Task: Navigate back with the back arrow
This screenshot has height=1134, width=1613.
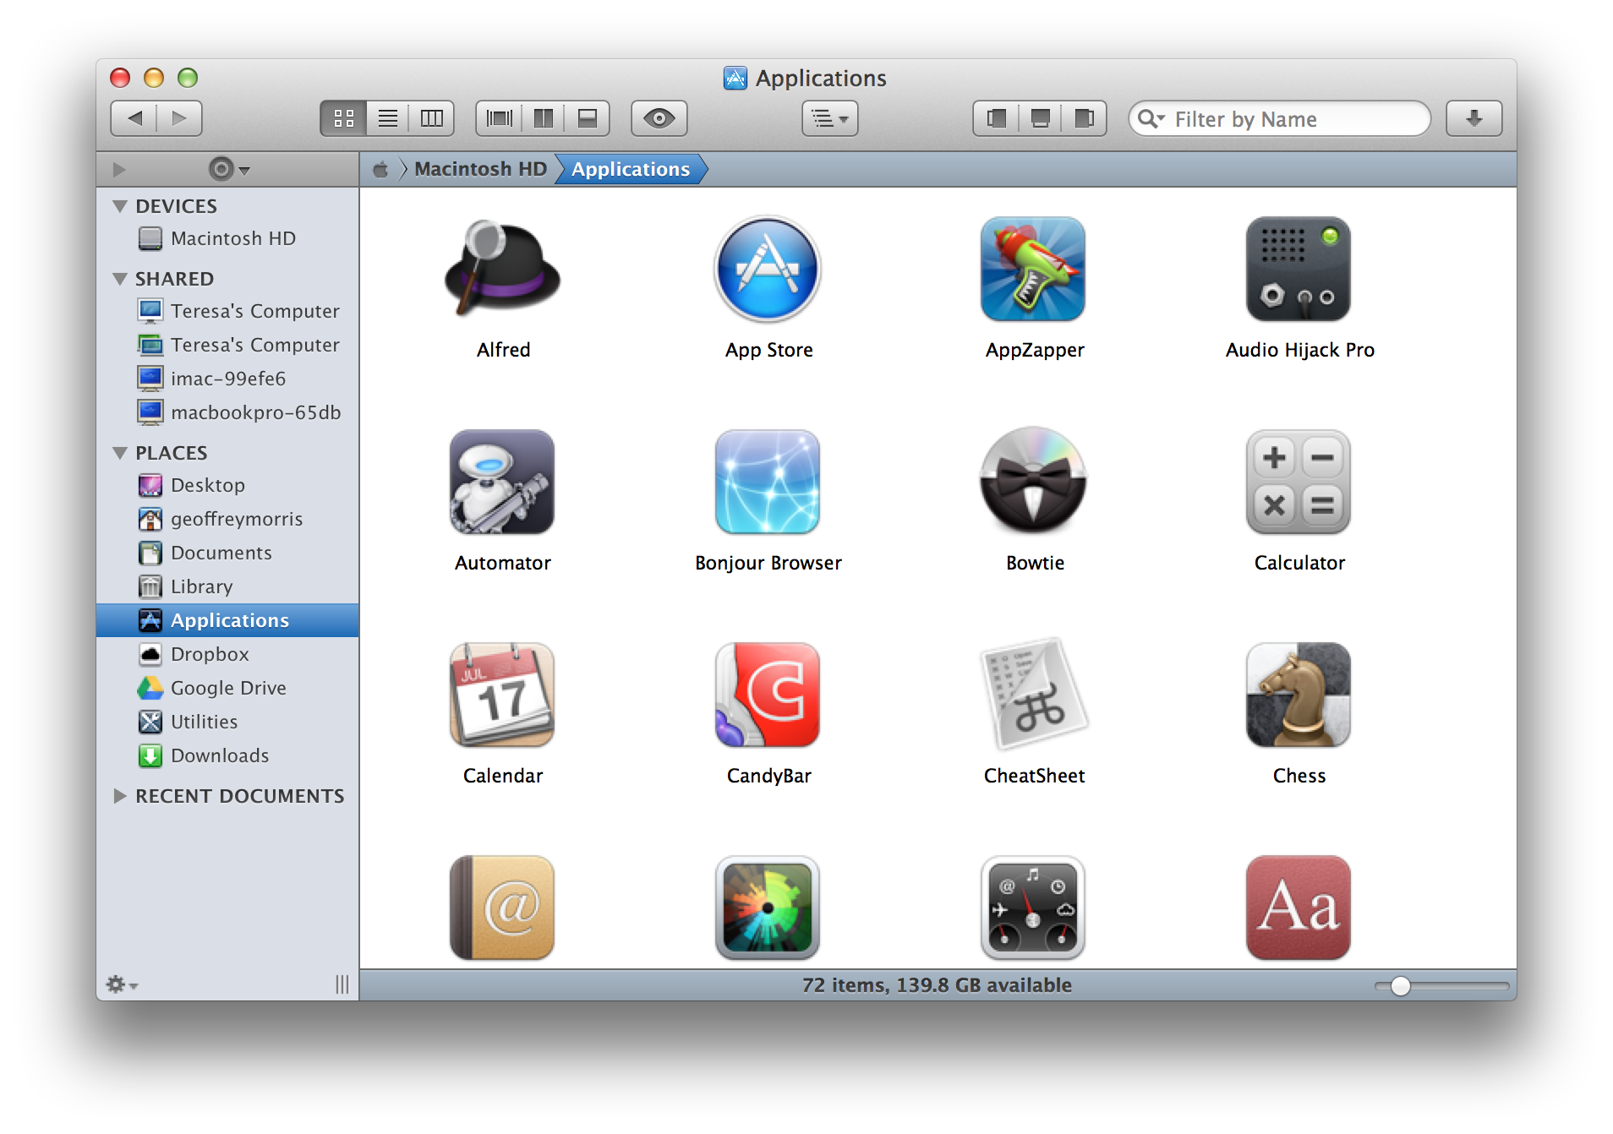Action: 134,118
